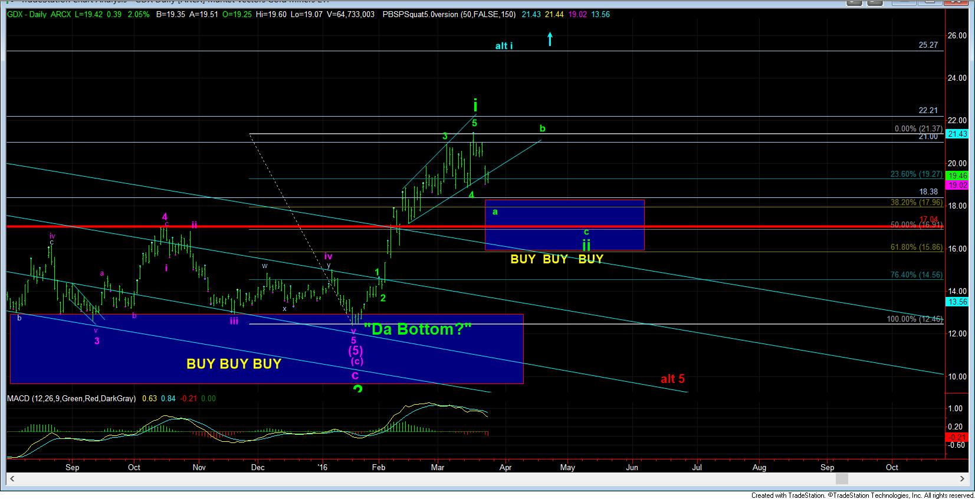Select the magenta 'iii' wave label

(234, 321)
